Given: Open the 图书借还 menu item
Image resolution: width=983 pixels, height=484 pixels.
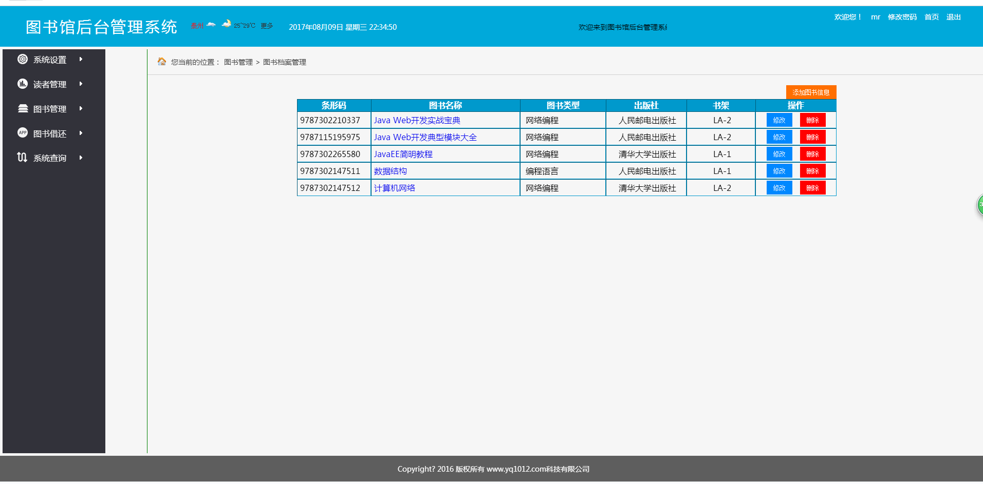Looking at the screenshot, I should [50, 133].
